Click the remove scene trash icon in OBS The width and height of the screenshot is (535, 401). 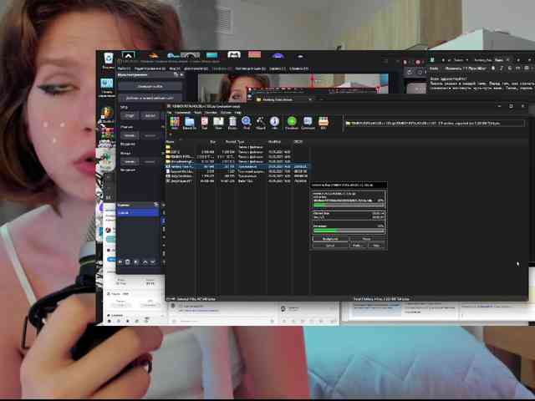[x=128, y=261]
